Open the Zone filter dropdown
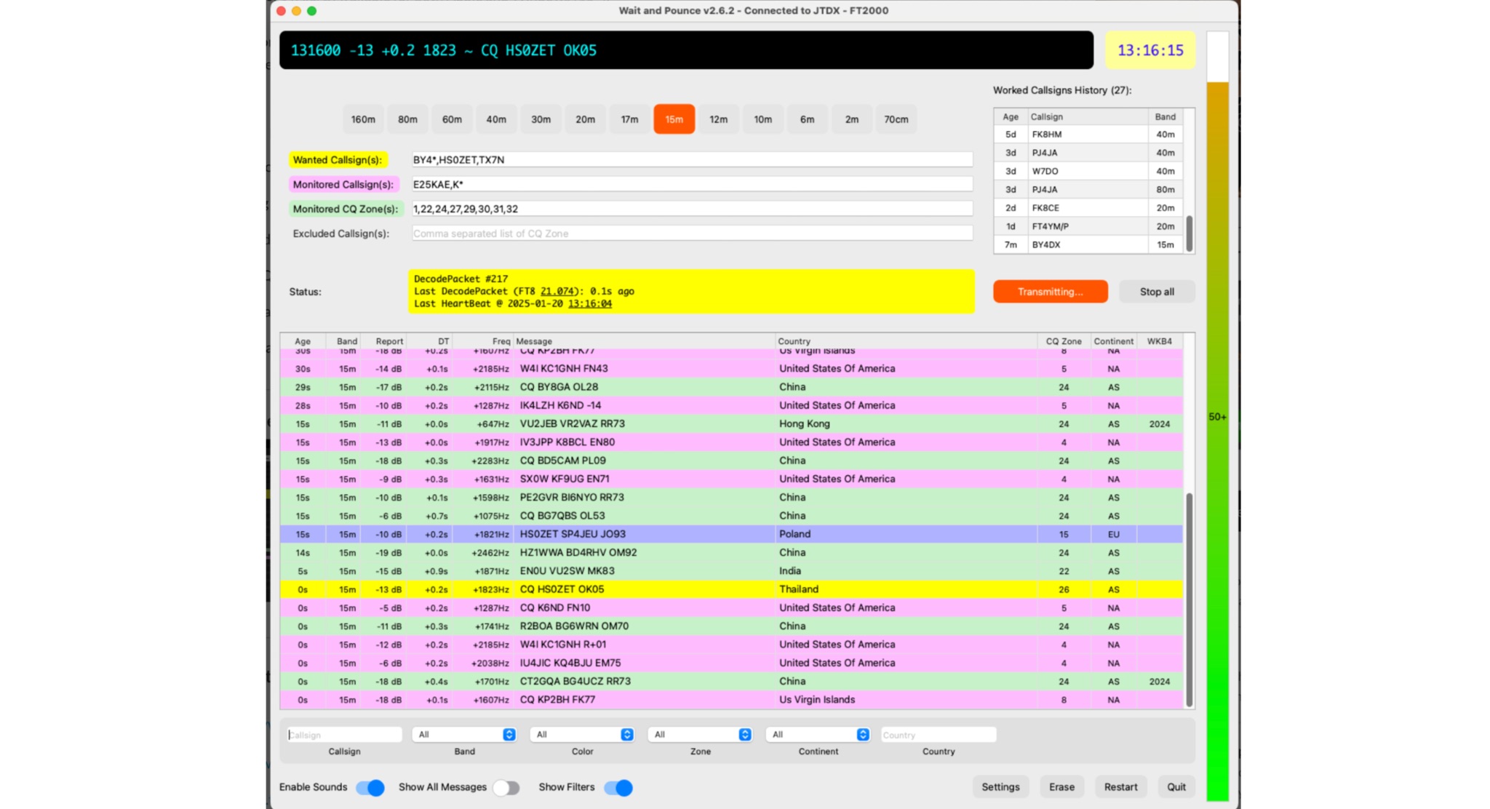1490x809 pixels. pos(700,735)
